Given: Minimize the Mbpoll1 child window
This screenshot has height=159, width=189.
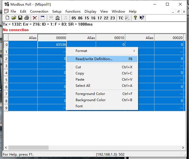Looking at the screenshot, I should 173,12.
